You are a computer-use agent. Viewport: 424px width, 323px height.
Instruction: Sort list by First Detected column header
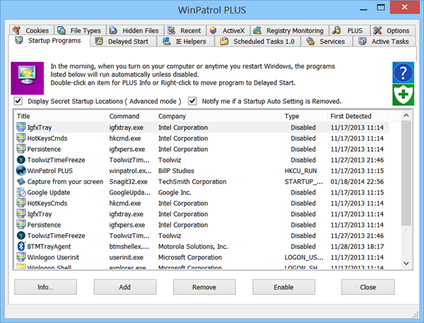coord(359,116)
